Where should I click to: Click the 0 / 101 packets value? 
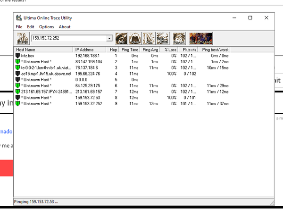[190, 98]
